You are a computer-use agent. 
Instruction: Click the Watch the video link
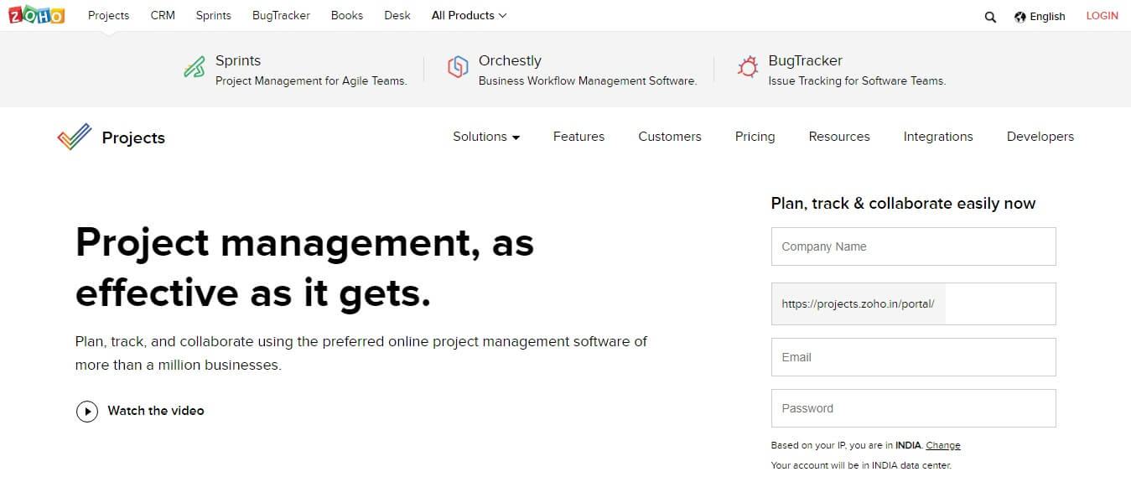[x=156, y=411]
